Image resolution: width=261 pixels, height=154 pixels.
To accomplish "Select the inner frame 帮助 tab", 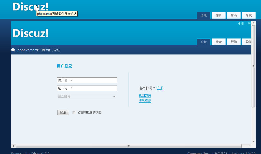I will coord(234,42).
